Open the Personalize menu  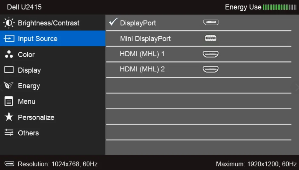click(36, 117)
